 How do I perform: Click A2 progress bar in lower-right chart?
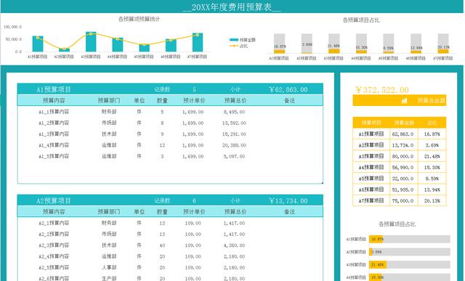410,252
